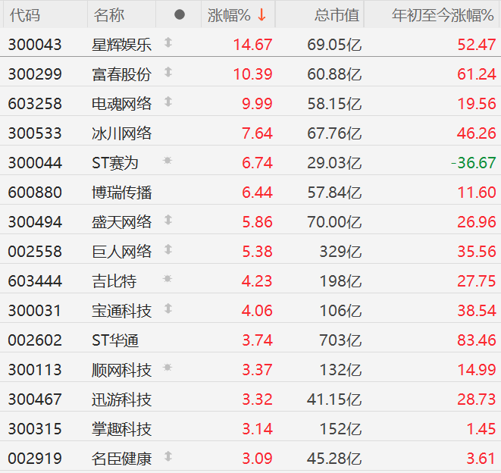Click stock code 300299
Viewport: 501px width, 473px height.
(x=35, y=74)
